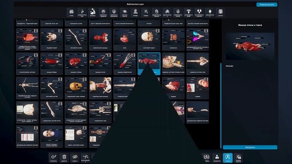Open the ribcage bones scene thumbnail

[x=76, y=113]
